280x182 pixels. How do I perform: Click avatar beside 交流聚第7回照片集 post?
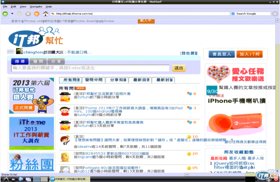pos(65,97)
